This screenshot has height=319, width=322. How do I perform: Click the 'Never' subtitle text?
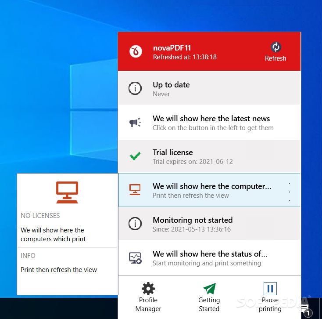click(161, 94)
